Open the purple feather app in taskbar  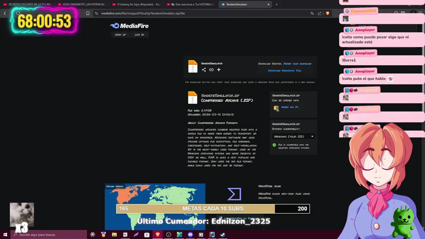click(x=136, y=235)
